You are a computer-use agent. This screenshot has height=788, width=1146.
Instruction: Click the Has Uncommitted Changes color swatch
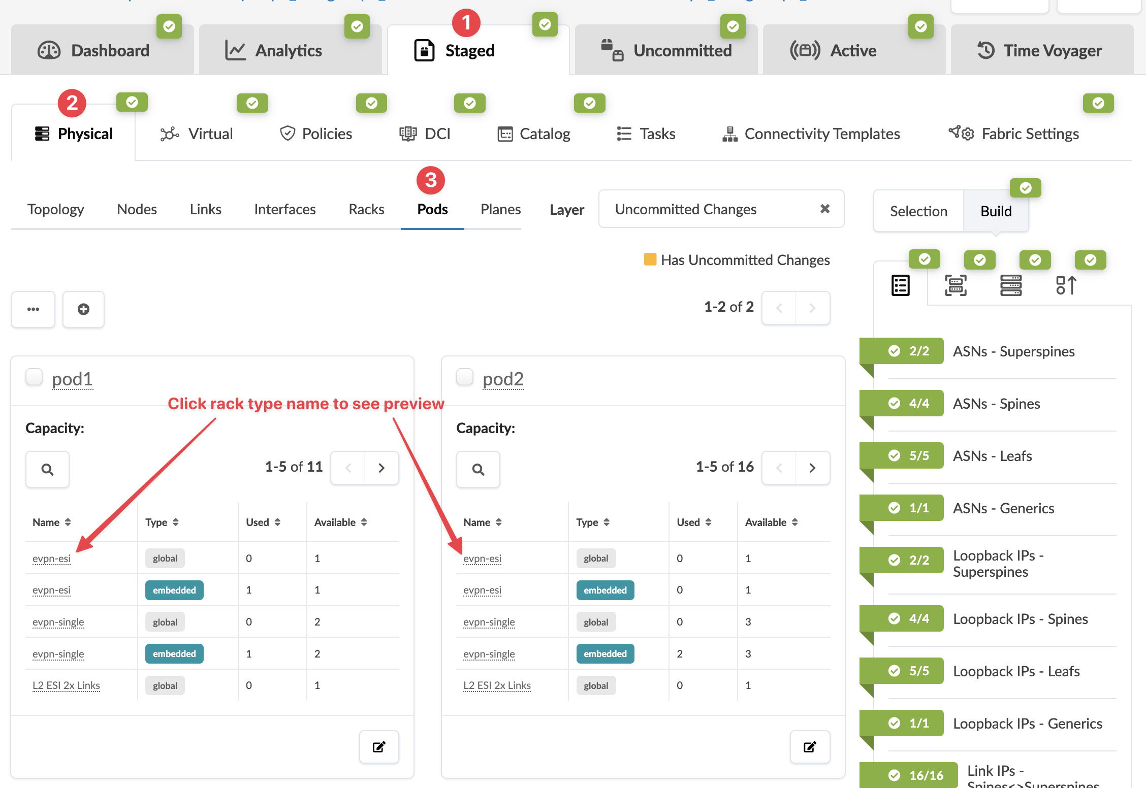[x=650, y=259]
